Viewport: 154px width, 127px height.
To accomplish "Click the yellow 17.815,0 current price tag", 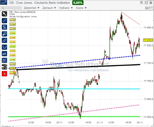I will [148, 40].
